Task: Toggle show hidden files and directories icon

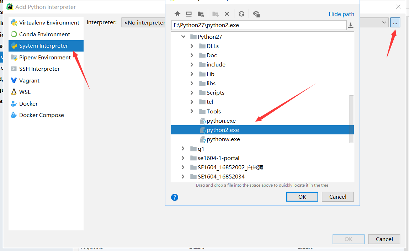Action: pyautogui.click(x=256, y=14)
